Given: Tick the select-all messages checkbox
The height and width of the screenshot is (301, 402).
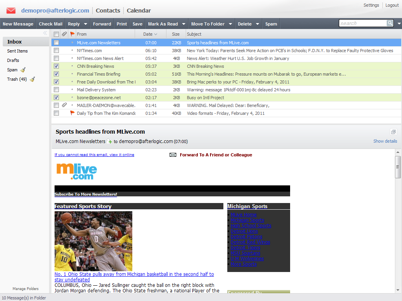Looking at the screenshot, I should pos(57,34).
